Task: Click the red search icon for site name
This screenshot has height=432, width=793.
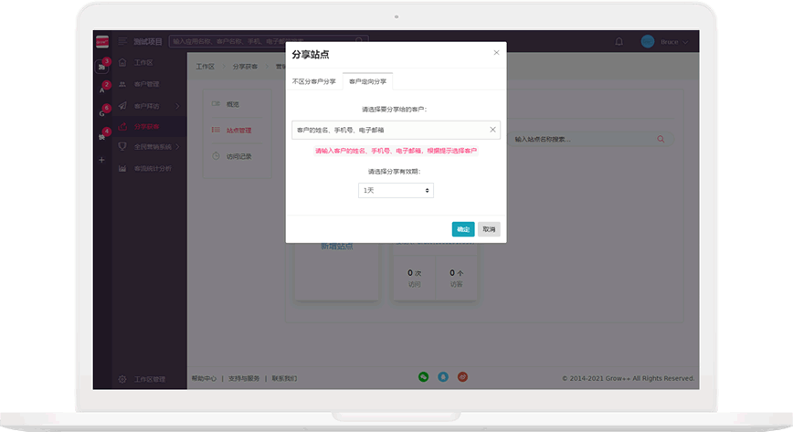Action: point(661,139)
